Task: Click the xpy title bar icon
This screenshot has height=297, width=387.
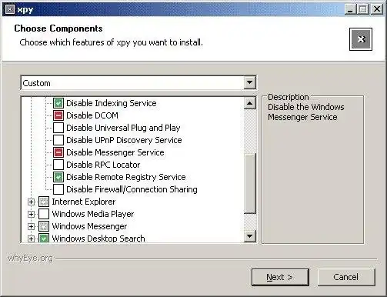Action: [10, 9]
